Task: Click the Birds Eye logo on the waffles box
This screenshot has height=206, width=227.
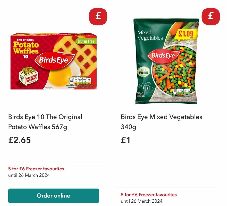Action: pyautogui.click(x=53, y=59)
